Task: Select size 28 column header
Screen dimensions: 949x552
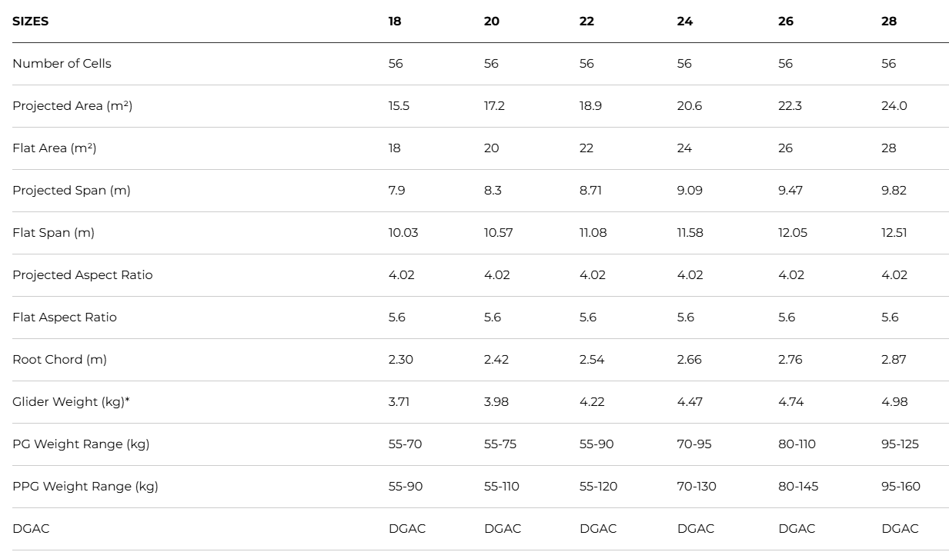Action: tap(888, 22)
